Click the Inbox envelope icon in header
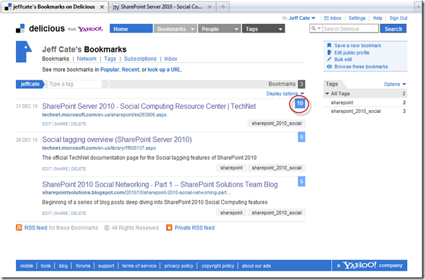This screenshot has height=280, width=425. [327, 18]
